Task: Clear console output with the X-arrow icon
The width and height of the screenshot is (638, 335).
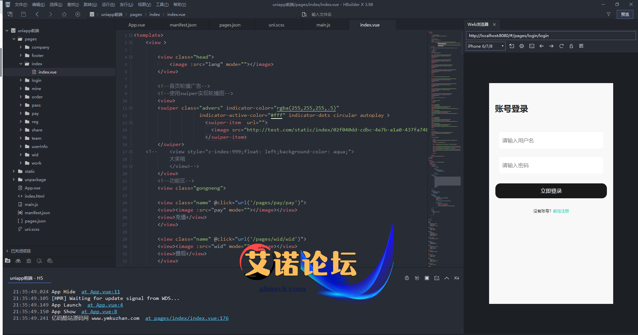Action: point(457,278)
